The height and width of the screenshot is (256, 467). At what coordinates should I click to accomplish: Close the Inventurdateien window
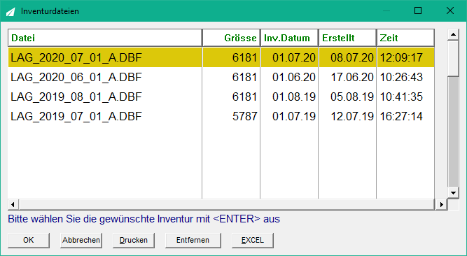[x=450, y=10]
